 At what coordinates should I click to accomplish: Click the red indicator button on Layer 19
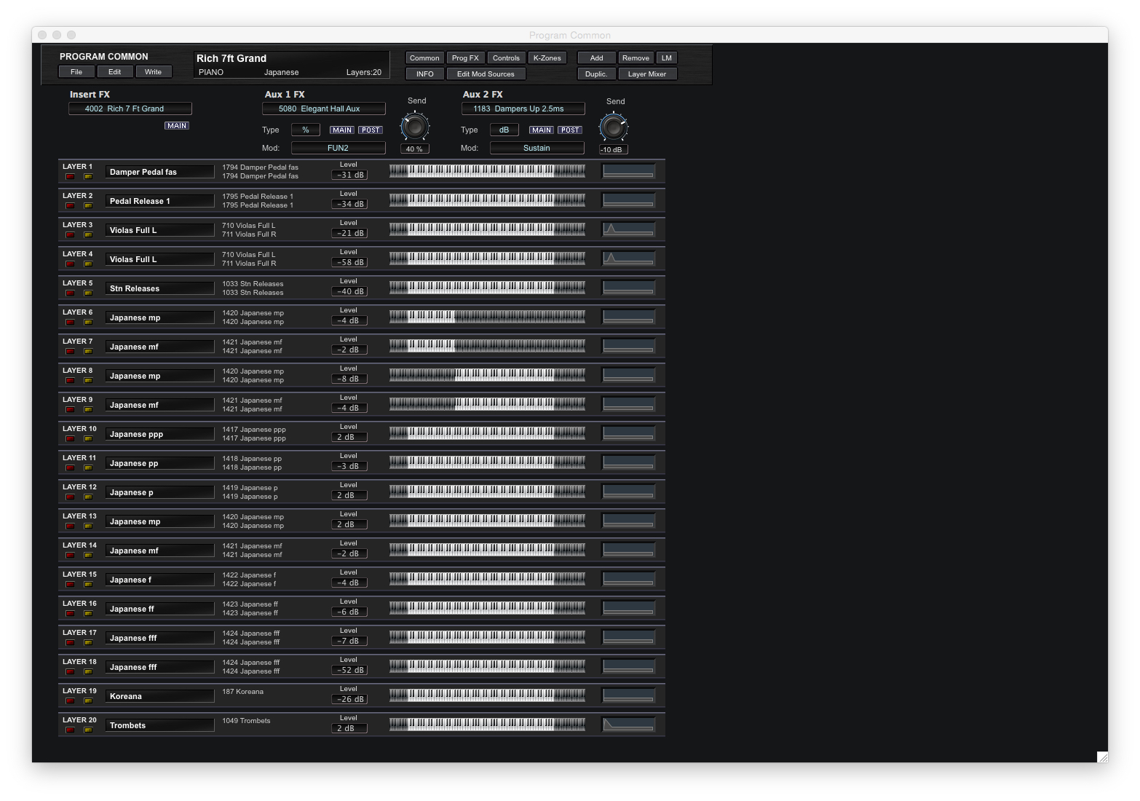coord(71,701)
